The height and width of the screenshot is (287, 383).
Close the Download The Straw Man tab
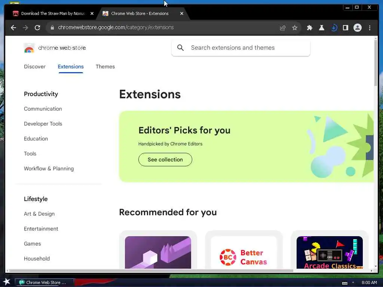tap(92, 13)
